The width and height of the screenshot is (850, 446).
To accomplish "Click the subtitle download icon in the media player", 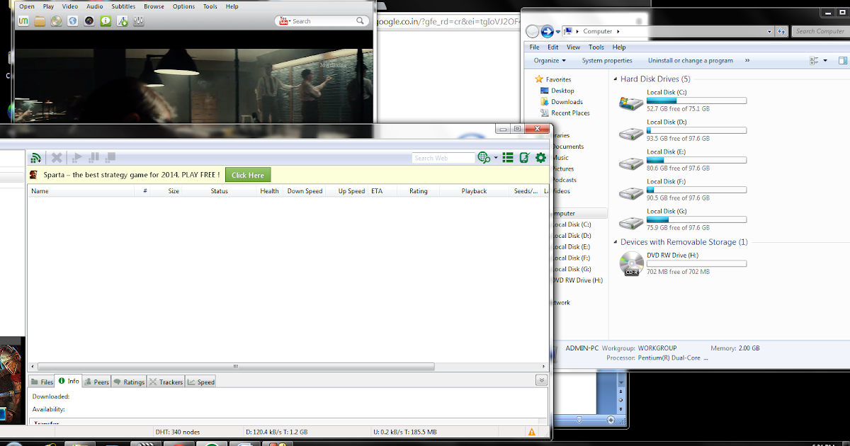I will [123, 21].
